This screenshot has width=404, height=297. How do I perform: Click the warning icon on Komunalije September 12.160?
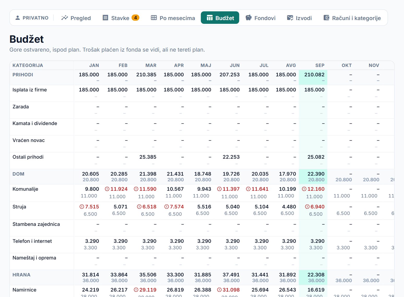(x=304, y=189)
